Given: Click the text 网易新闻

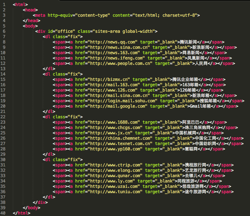Looking at the screenshot, I should point(191,53).
